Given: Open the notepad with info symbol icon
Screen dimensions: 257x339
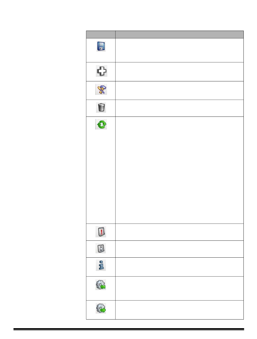Looking at the screenshot, I should [101, 248].
